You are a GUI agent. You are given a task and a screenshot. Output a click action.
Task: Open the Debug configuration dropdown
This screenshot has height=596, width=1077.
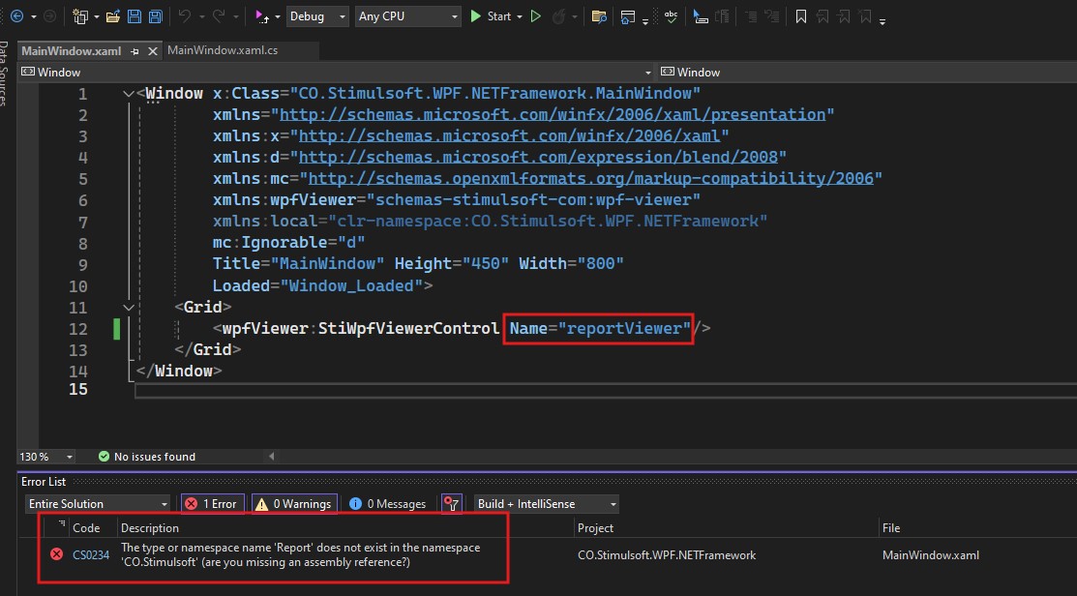pyautogui.click(x=316, y=16)
